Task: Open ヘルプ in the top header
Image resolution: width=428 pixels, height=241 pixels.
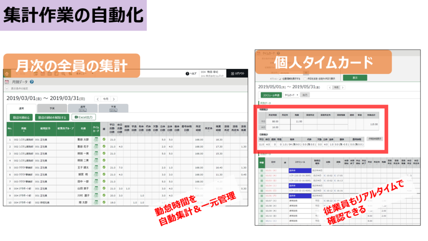Action: point(191,74)
